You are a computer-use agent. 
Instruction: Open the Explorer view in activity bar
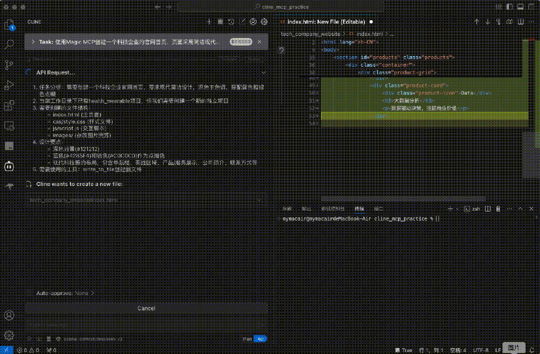tap(9, 25)
